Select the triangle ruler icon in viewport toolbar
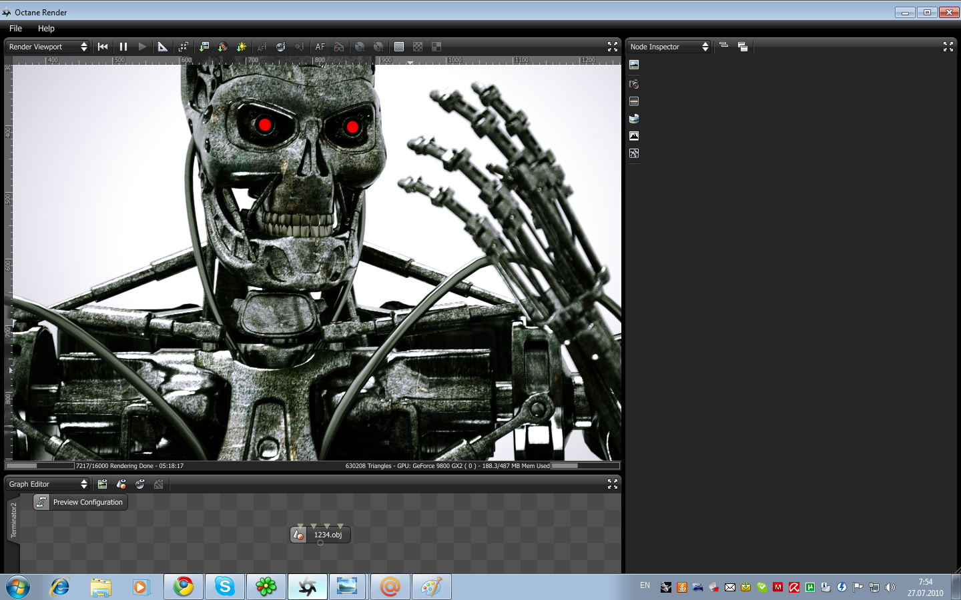 (163, 47)
